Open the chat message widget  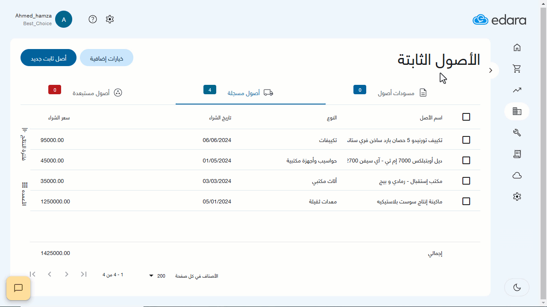pyautogui.click(x=18, y=288)
